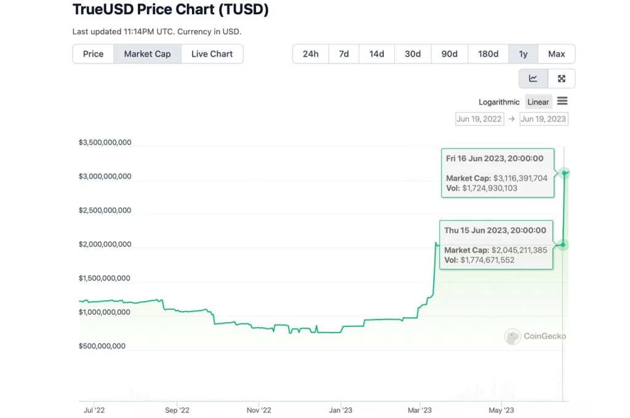Open fullscreen chart expand icon
The image size is (630, 418).
pos(561,79)
